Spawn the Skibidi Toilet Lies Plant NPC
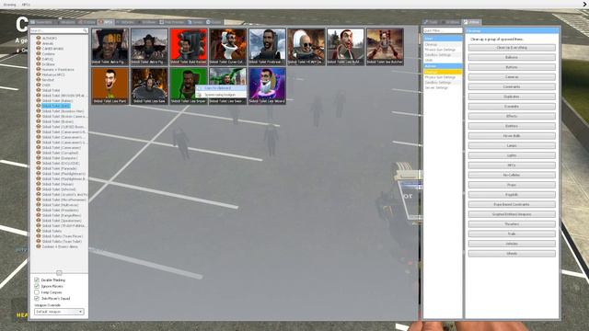589x331 pixels. (110, 86)
